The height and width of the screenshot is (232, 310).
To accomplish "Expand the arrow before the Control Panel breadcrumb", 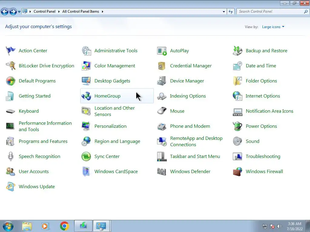I will pos(30,12).
